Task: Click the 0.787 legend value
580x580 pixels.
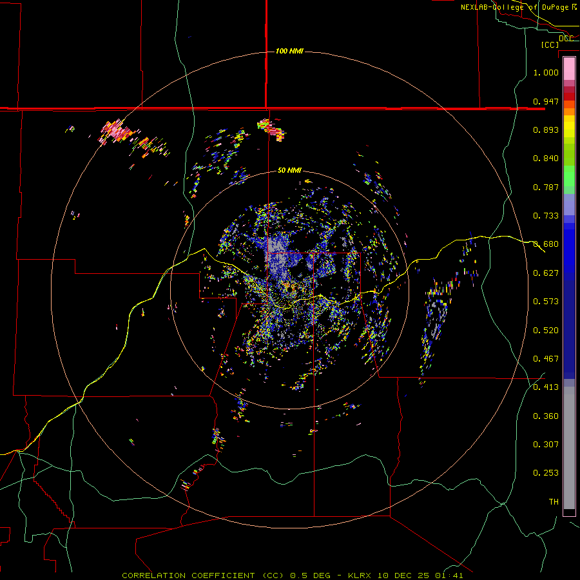Action: 546,187
